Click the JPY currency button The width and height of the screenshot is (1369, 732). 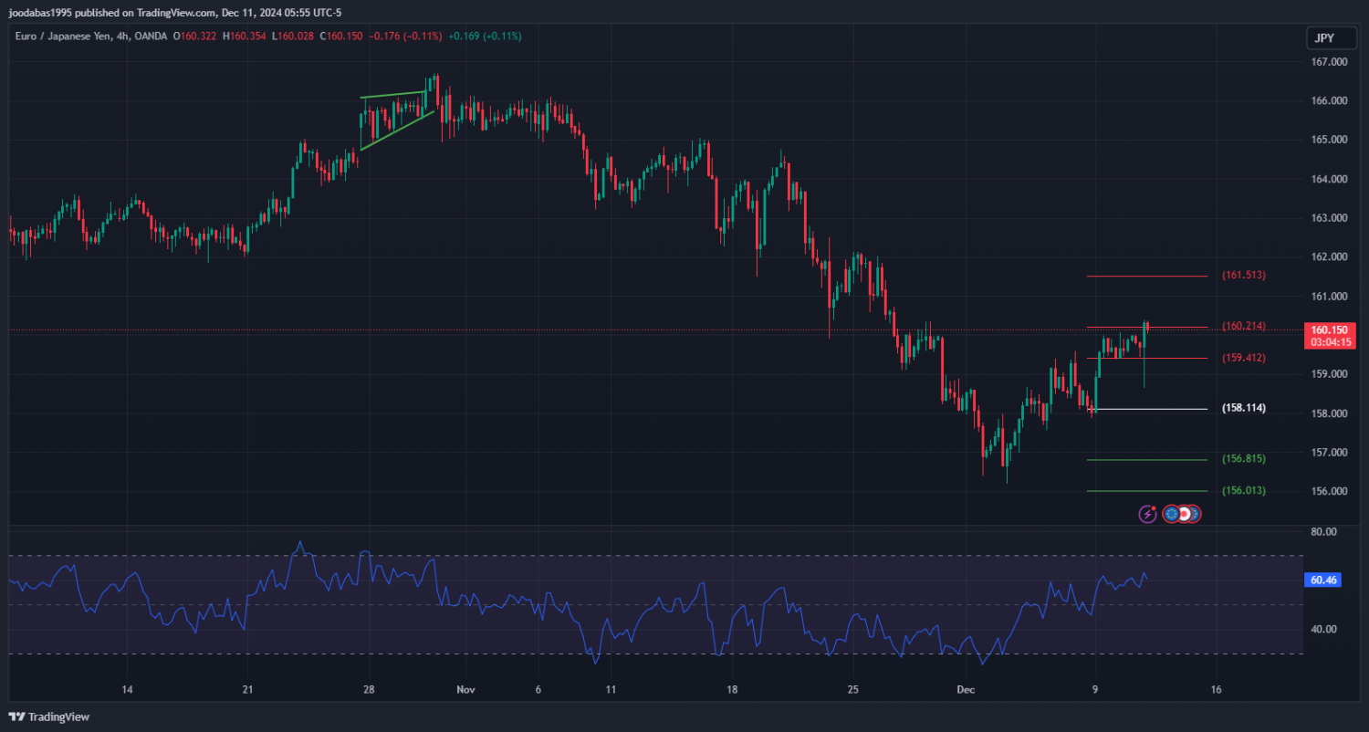pos(1324,38)
